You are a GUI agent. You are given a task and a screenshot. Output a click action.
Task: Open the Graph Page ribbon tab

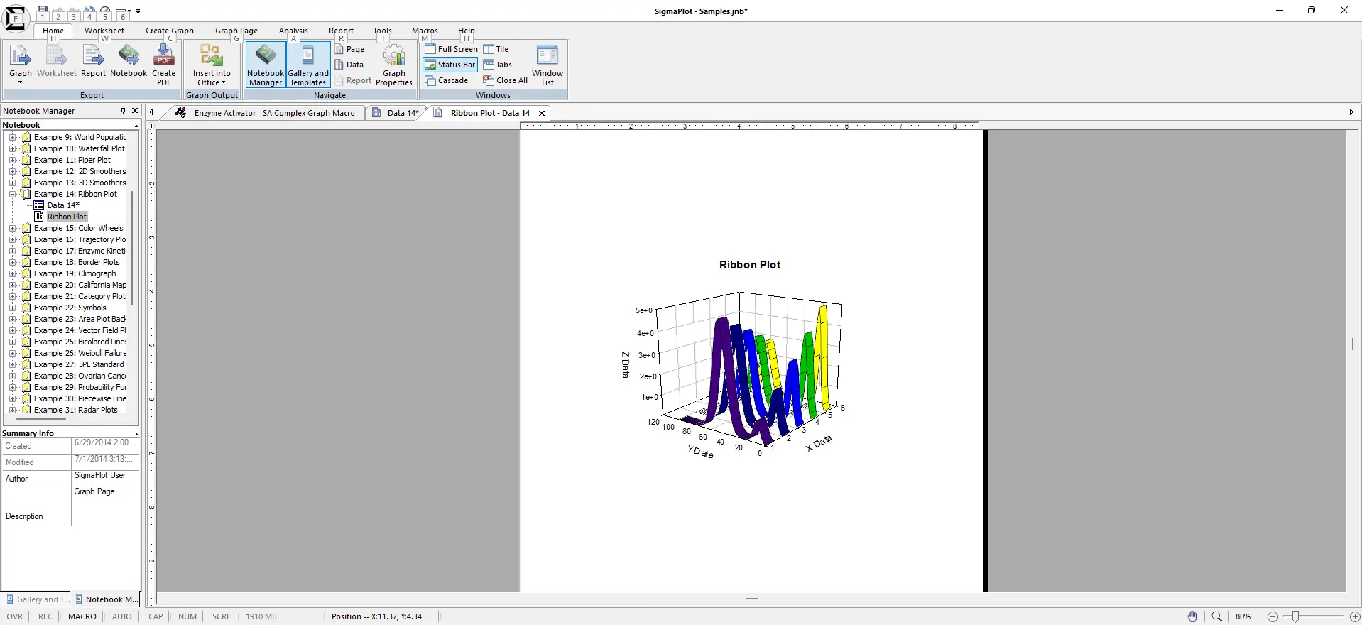pos(236,31)
